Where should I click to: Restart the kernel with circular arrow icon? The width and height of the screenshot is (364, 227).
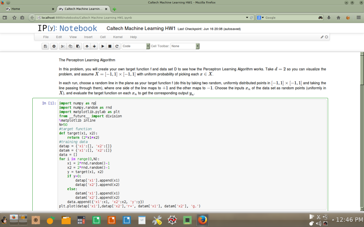tap(117, 46)
